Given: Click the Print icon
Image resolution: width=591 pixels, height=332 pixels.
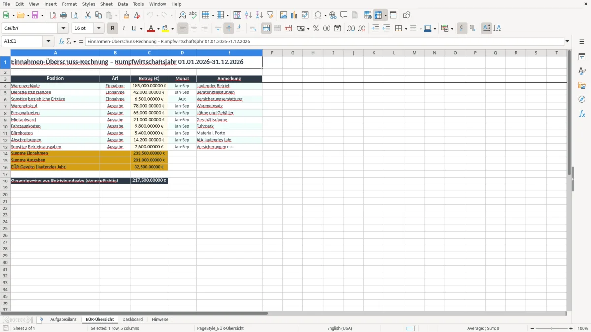Looking at the screenshot, I should (x=64, y=15).
